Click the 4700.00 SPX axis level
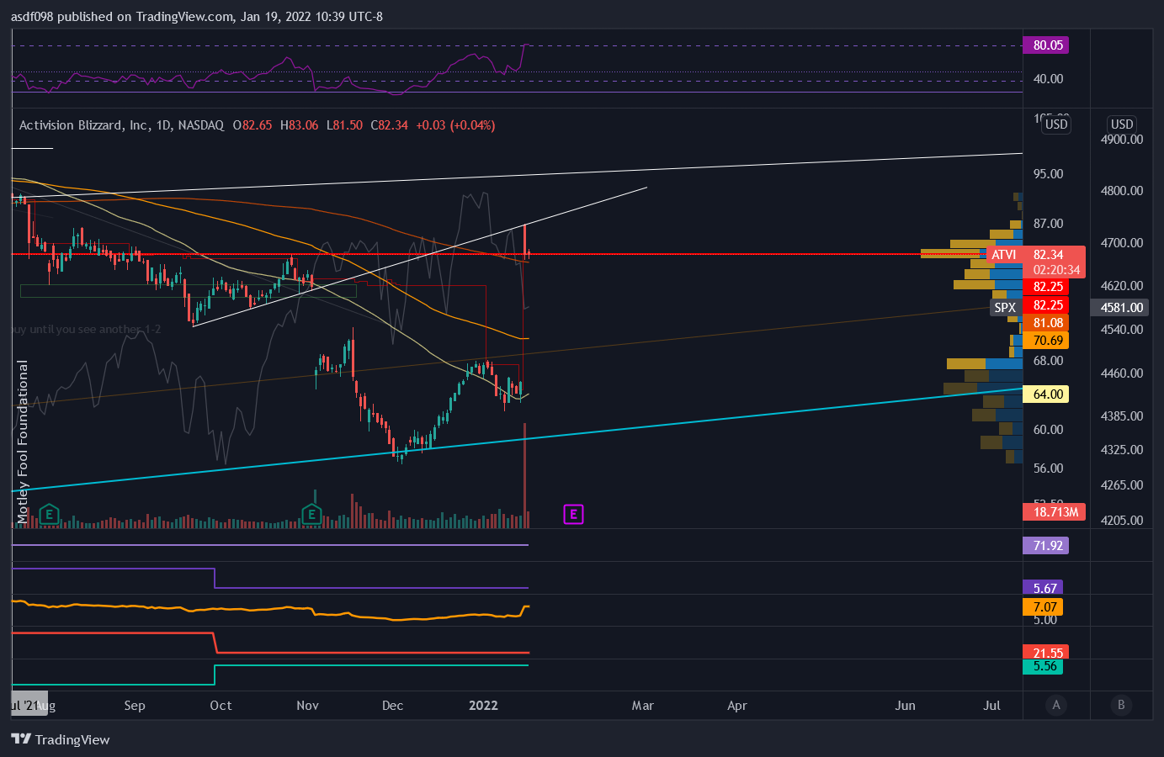This screenshot has height=757, width=1164. (x=1122, y=243)
